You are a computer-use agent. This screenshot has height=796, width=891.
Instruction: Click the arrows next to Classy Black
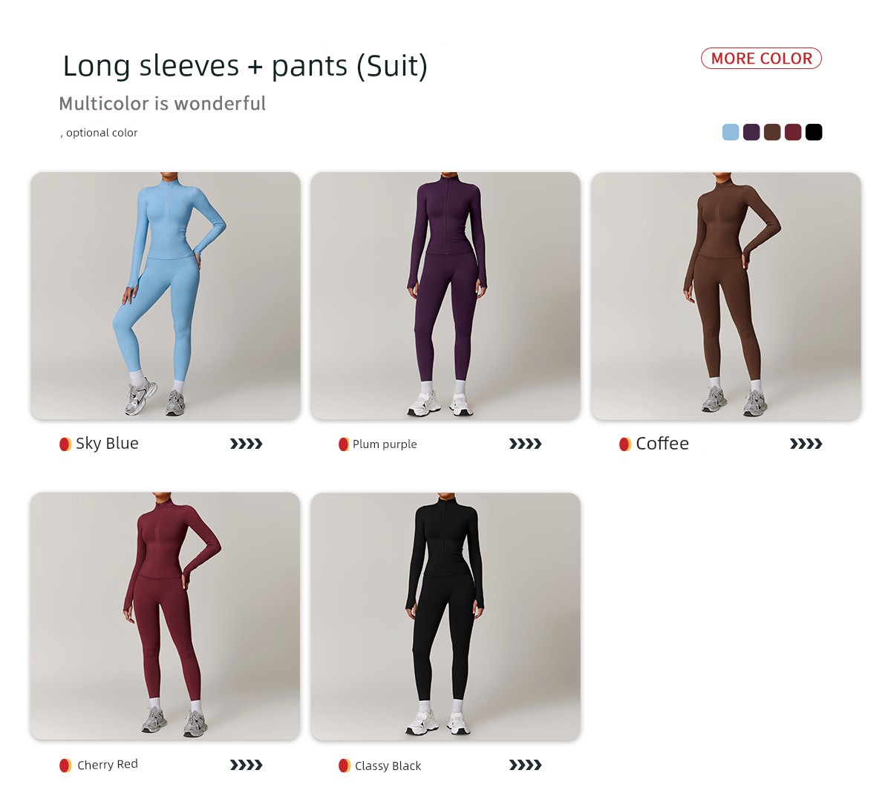(526, 765)
